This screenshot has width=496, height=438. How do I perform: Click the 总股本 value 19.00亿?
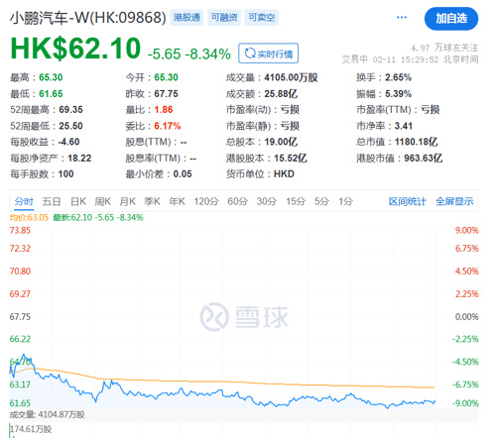[x=281, y=142]
